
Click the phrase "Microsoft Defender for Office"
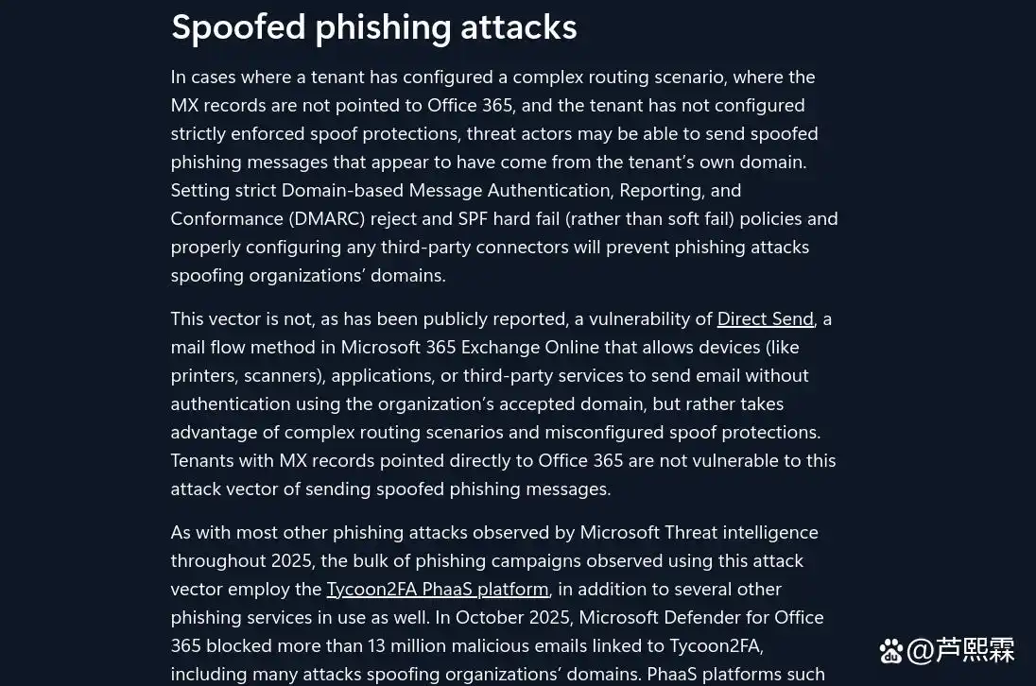click(x=701, y=617)
